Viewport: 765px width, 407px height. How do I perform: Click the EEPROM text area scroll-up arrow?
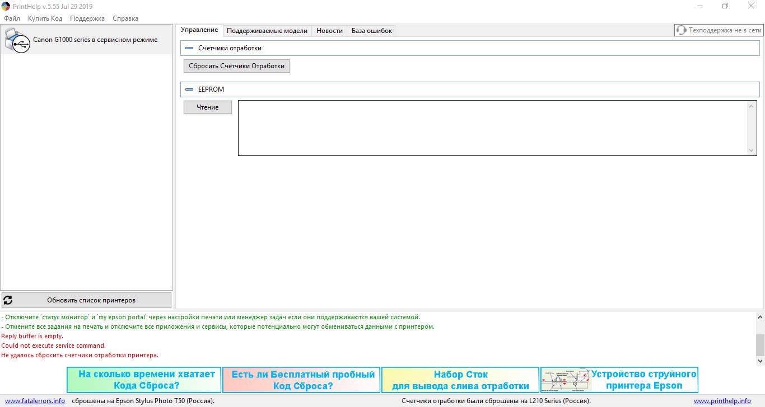[752, 106]
